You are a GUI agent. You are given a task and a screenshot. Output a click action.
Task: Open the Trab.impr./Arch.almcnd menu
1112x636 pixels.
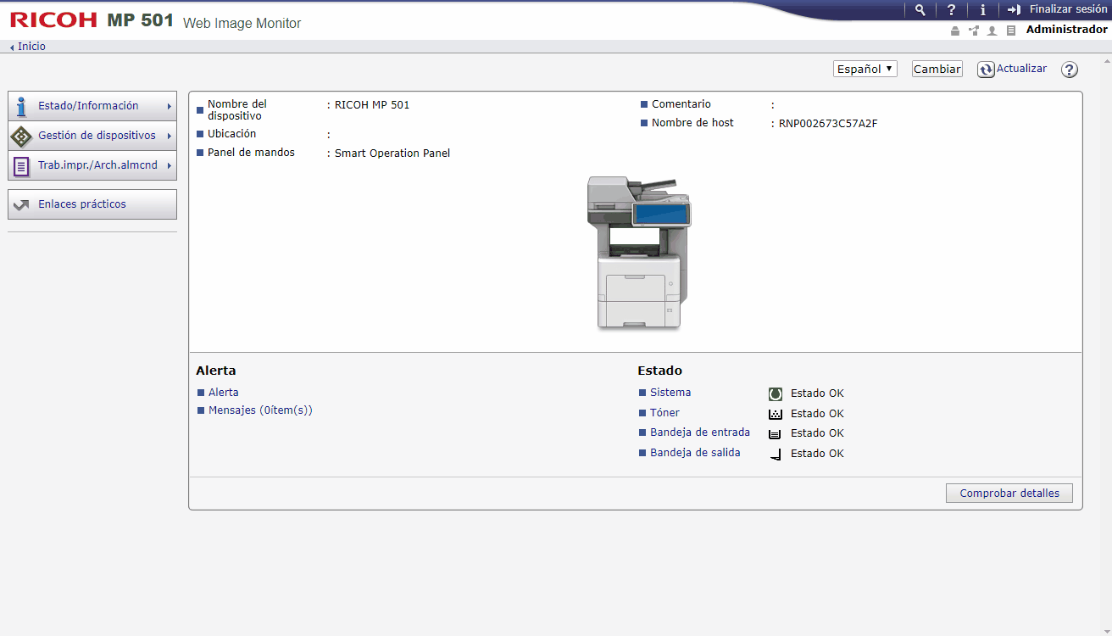tap(92, 165)
